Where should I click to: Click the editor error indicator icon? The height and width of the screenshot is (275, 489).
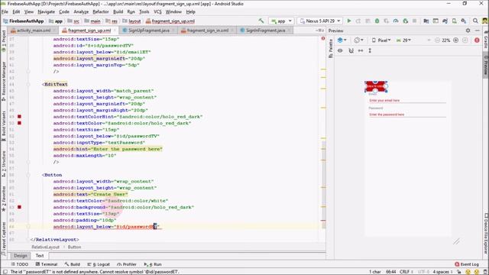tap(323, 39)
